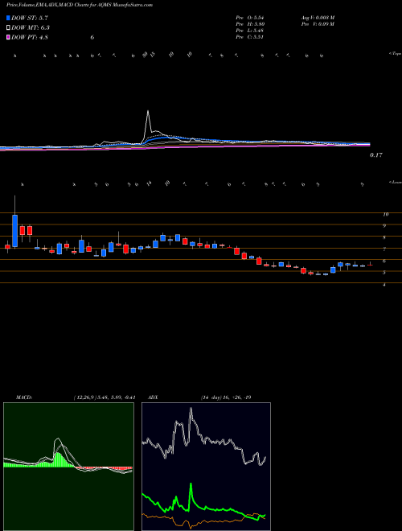Viewport: 402px width, 531px height.
Task: Select the 'DOW ST: 5.7' legend text
Action: click(x=30, y=19)
